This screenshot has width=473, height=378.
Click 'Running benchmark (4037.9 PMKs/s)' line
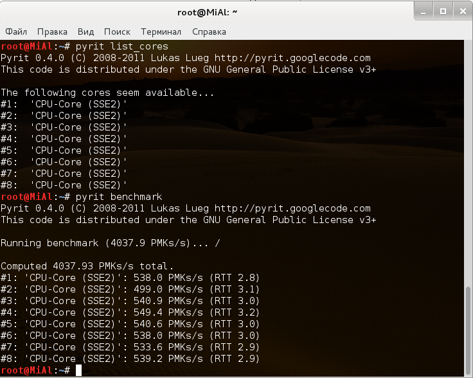[110, 243]
